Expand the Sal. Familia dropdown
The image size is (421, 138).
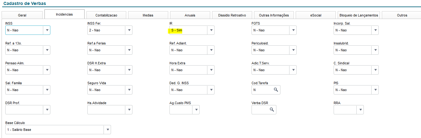47,90
